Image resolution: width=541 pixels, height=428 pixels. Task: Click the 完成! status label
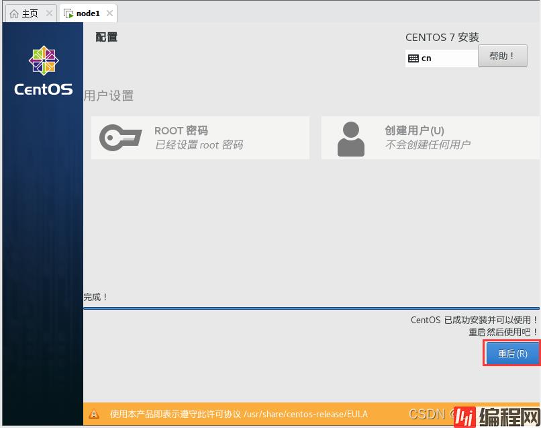coord(96,297)
